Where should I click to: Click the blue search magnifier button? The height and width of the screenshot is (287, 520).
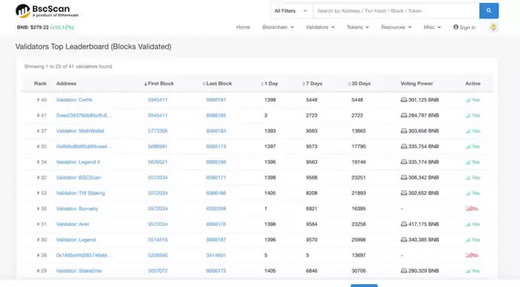pyautogui.click(x=489, y=11)
